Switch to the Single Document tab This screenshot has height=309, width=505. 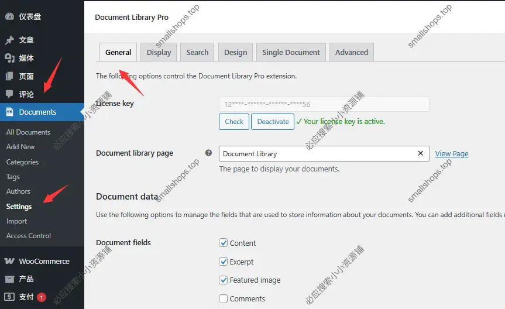291,52
